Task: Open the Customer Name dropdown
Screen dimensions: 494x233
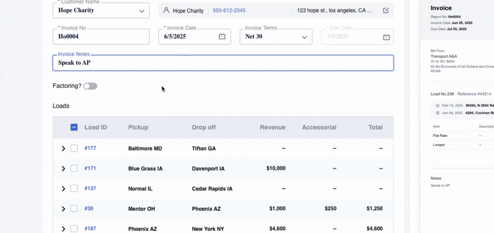Action: [141, 11]
